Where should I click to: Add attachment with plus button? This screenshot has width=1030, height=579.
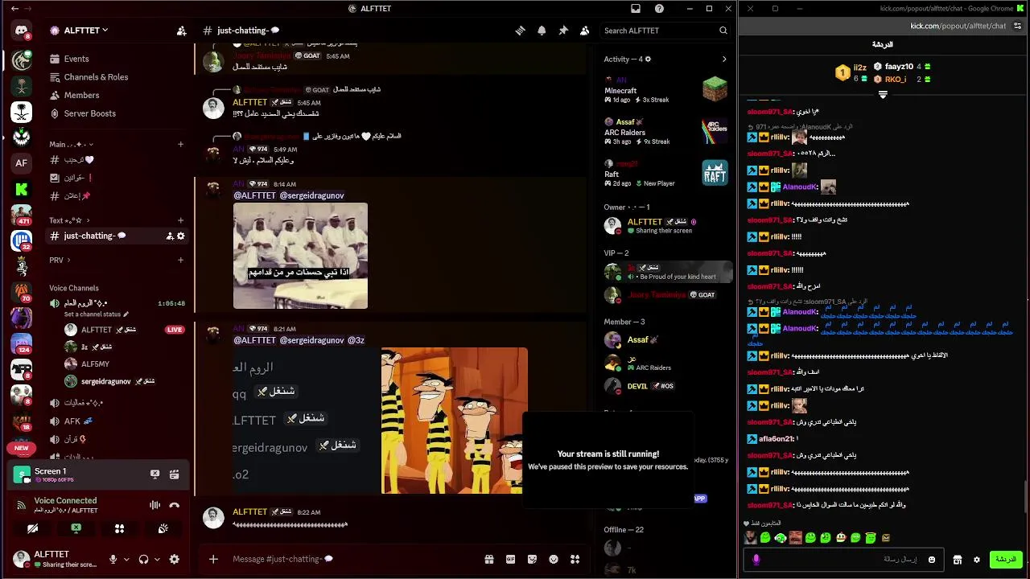pyautogui.click(x=213, y=559)
